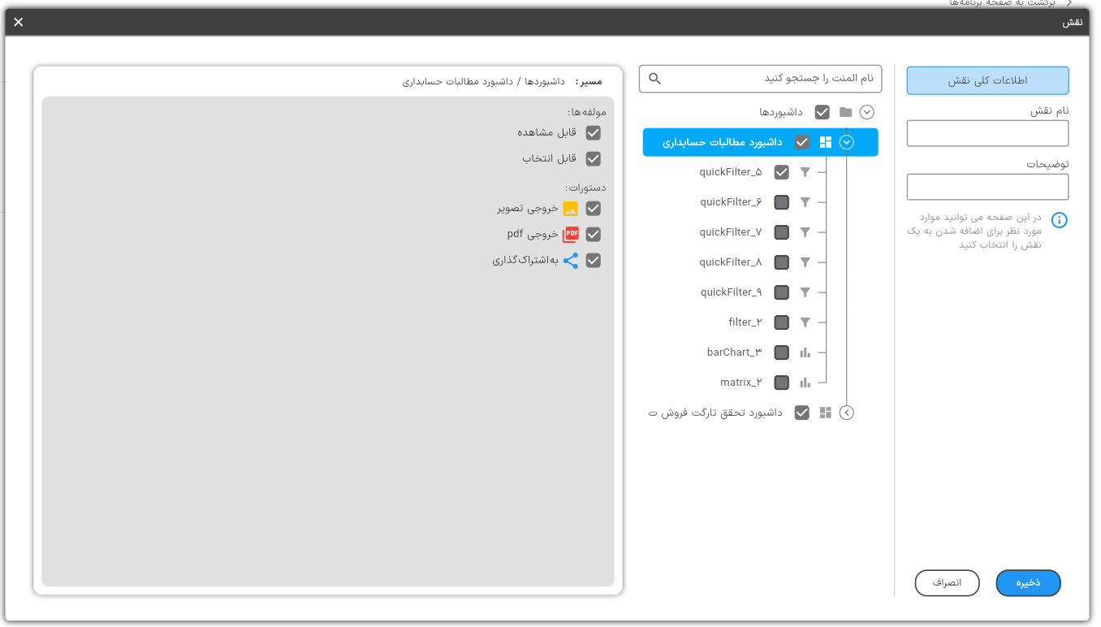
Task: Click the breadcrumb path text داشبوردها / داشبورد مطالبات حسابداری
Action: tap(483, 81)
